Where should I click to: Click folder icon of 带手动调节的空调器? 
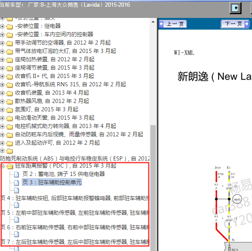click(x=10, y=43)
